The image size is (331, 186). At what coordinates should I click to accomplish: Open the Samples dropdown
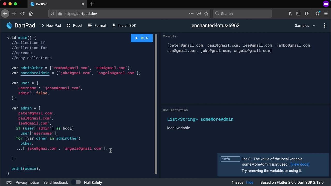[305, 25]
